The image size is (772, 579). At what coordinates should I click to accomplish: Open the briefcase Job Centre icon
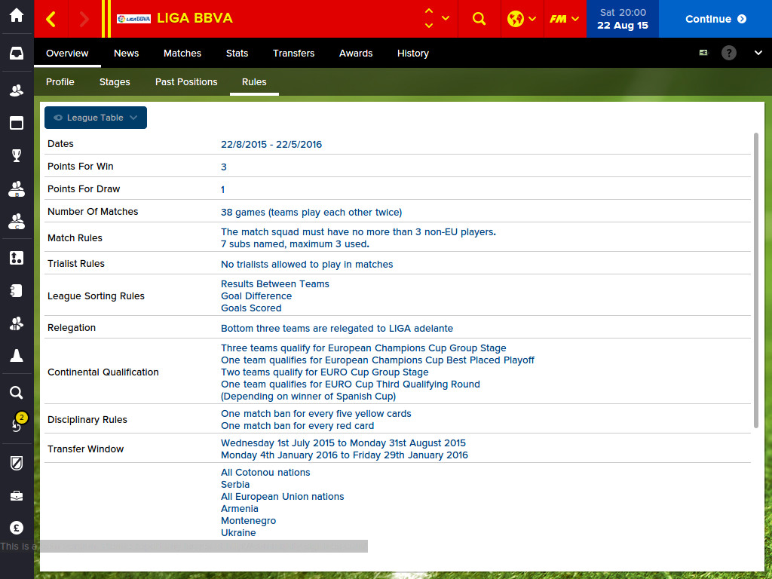click(x=16, y=495)
